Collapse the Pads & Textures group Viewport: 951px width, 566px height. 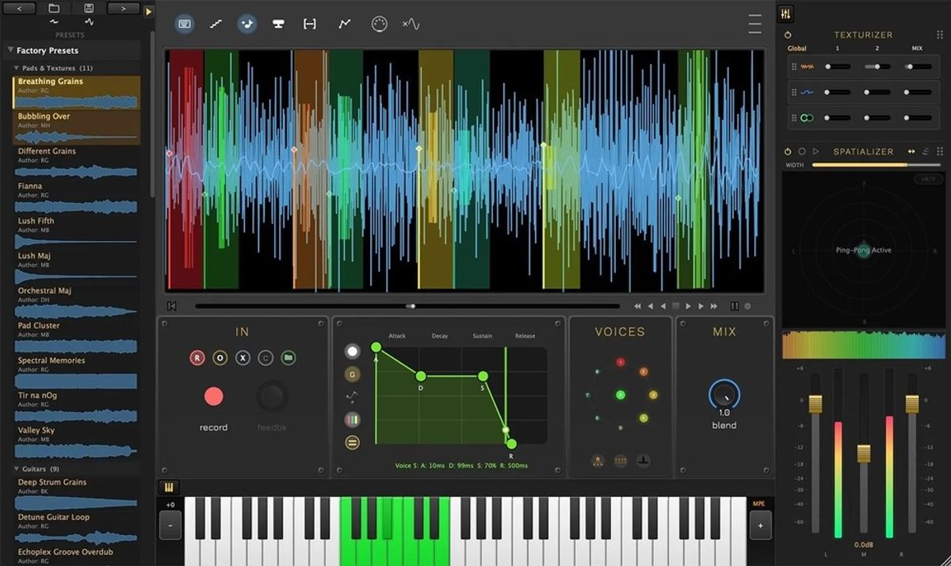(17, 68)
